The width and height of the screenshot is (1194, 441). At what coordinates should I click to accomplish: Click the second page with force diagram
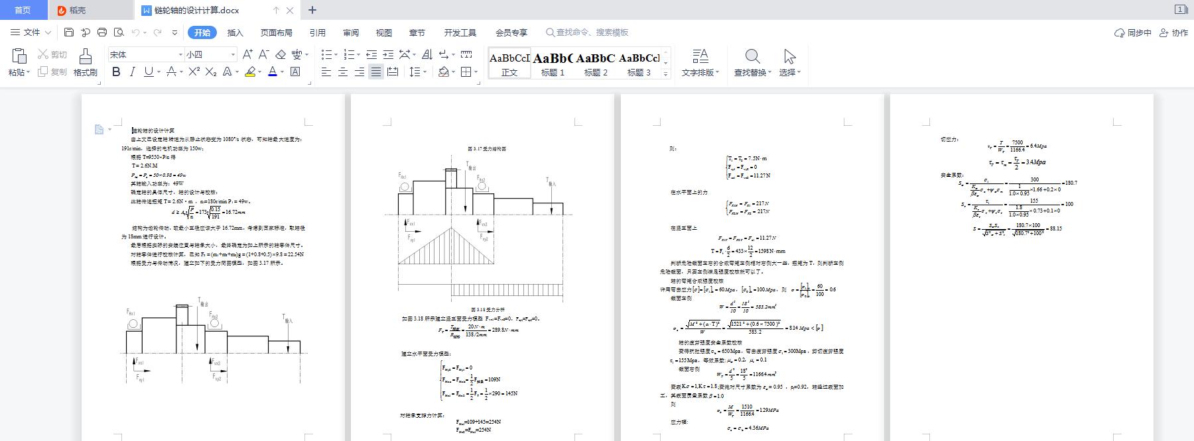point(482,268)
